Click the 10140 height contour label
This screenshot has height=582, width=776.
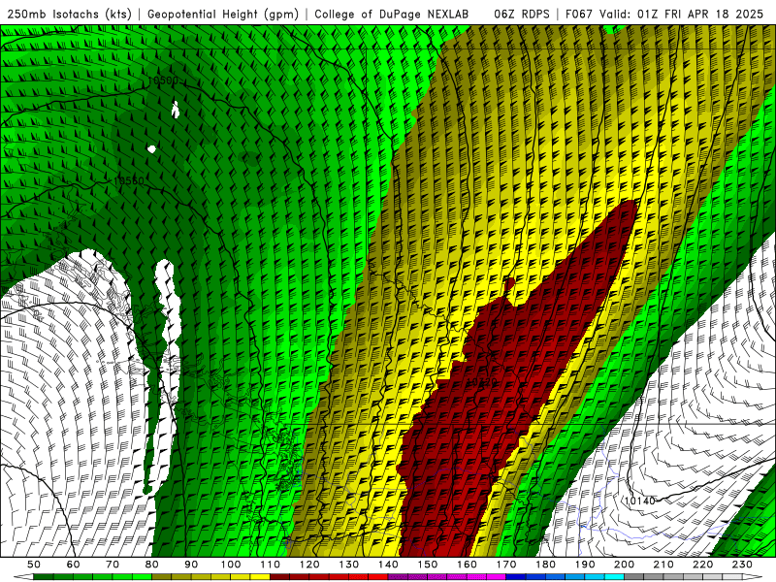click(x=639, y=501)
